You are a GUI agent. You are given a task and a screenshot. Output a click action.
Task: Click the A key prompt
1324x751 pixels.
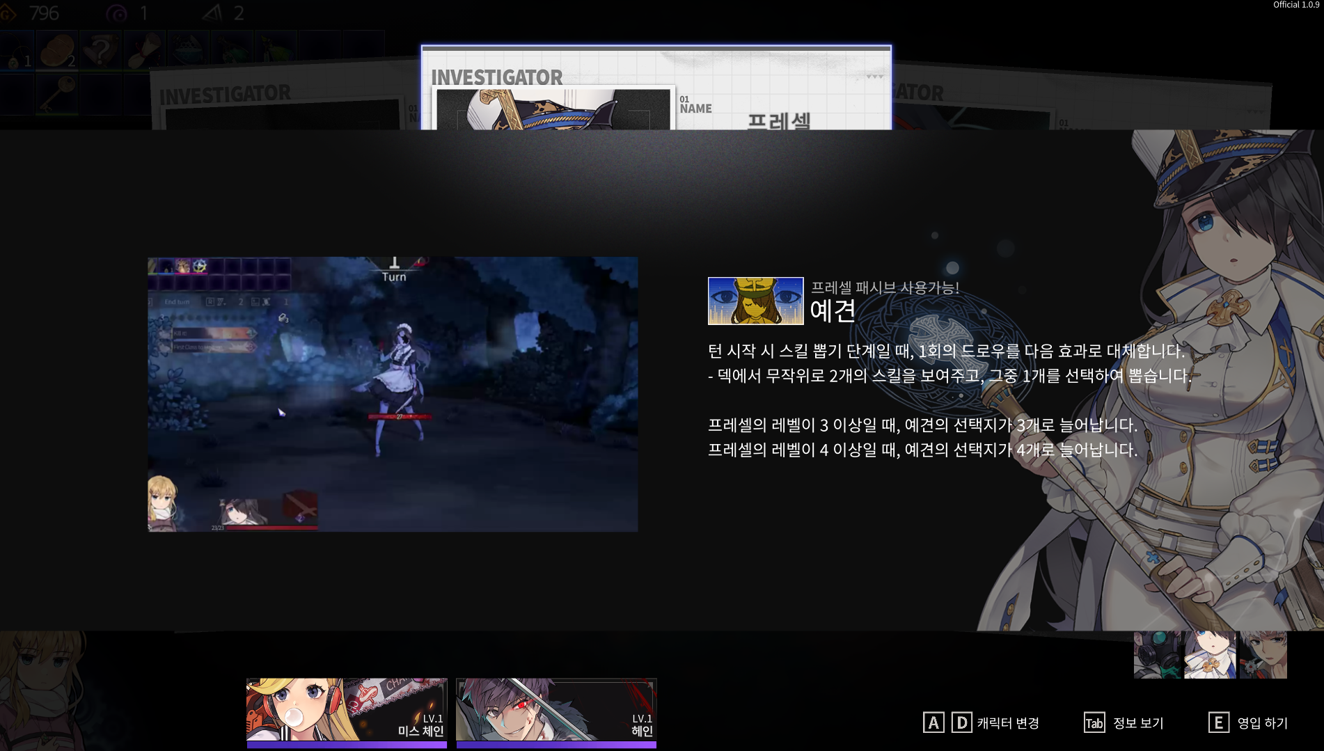933,722
